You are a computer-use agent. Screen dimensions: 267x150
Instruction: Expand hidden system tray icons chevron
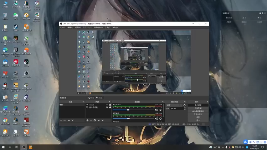223,147
